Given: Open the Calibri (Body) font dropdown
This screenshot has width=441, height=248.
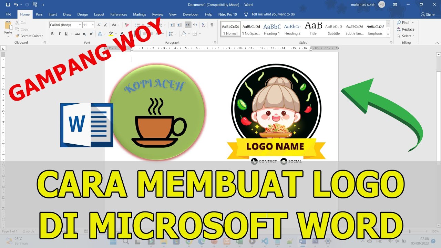Looking at the screenshot, I should click(x=80, y=25).
